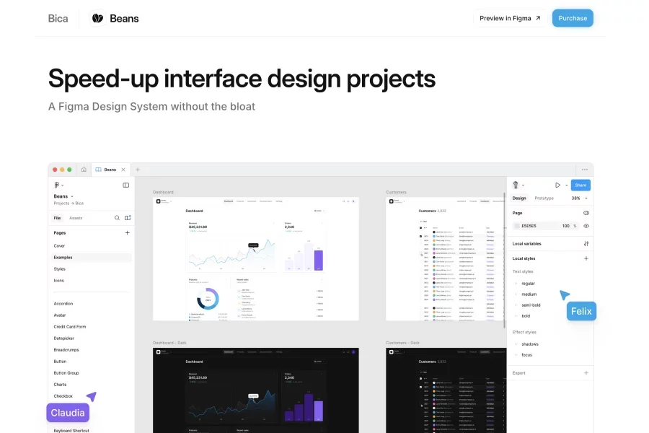Open the 38% zoom dropdown
Image resolution: width=649 pixels, height=433 pixels.
click(579, 198)
